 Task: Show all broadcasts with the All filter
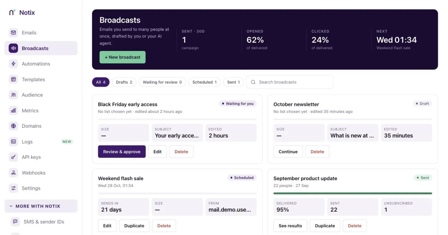pyautogui.click(x=101, y=82)
